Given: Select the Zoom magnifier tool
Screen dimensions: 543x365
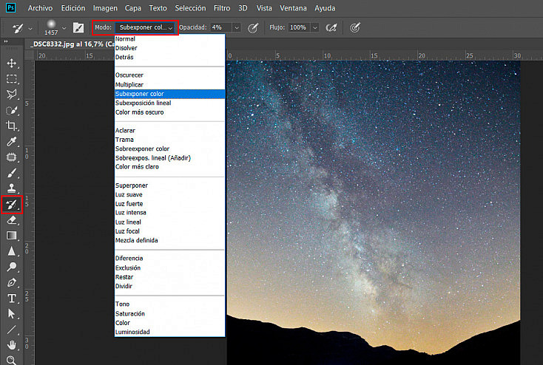Looking at the screenshot, I should (x=11, y=360).
